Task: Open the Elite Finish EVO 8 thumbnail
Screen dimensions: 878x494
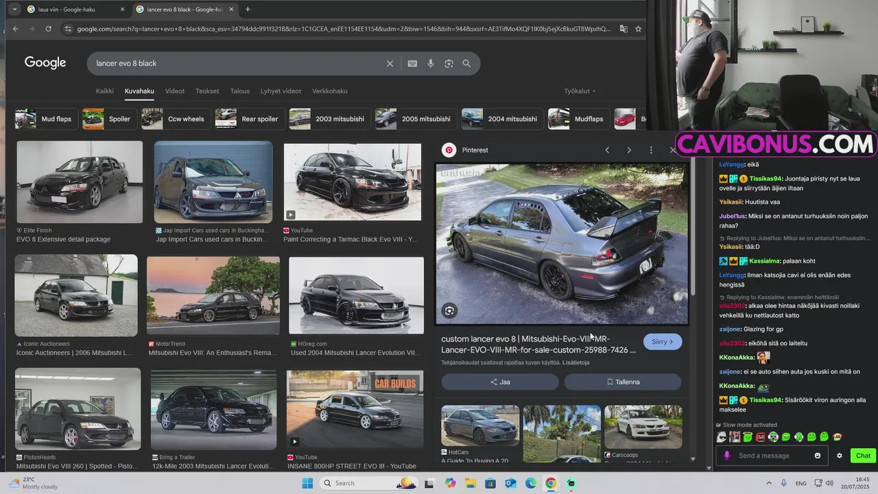Action: click(80, 182)
